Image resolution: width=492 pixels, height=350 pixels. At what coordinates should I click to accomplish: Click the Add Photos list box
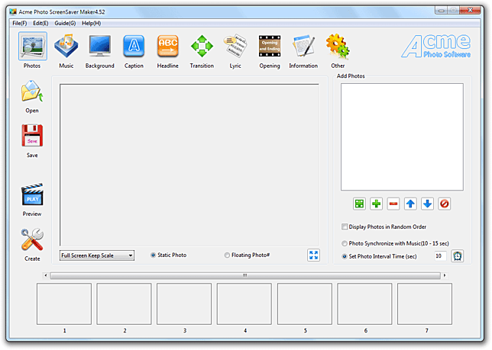(x=403, y=136)
